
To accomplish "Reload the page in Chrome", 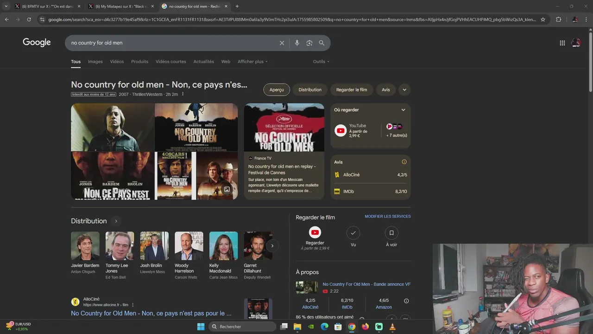I will [29, 19].
